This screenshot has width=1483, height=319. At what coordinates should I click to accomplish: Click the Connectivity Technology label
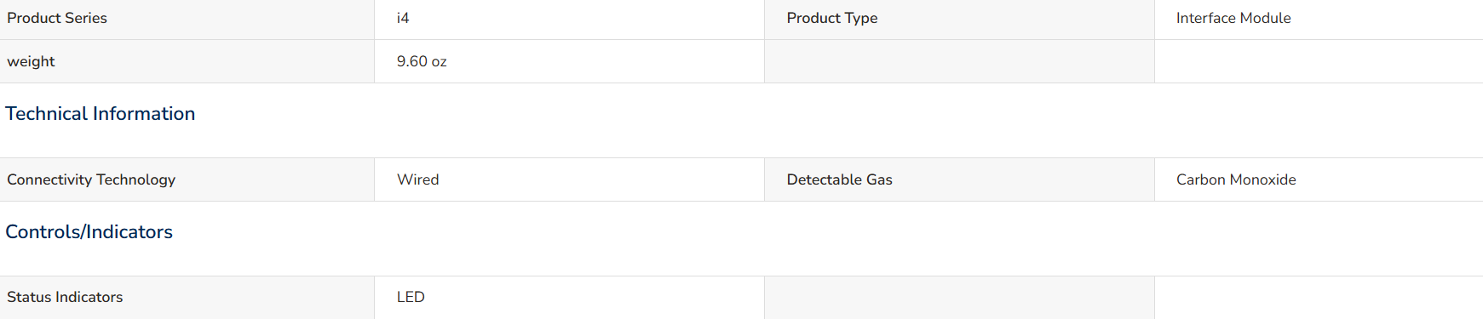point(91,179)
